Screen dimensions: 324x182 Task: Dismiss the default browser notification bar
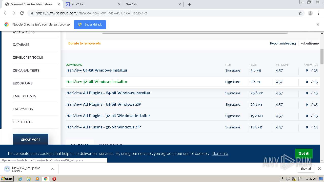[318, 25]
